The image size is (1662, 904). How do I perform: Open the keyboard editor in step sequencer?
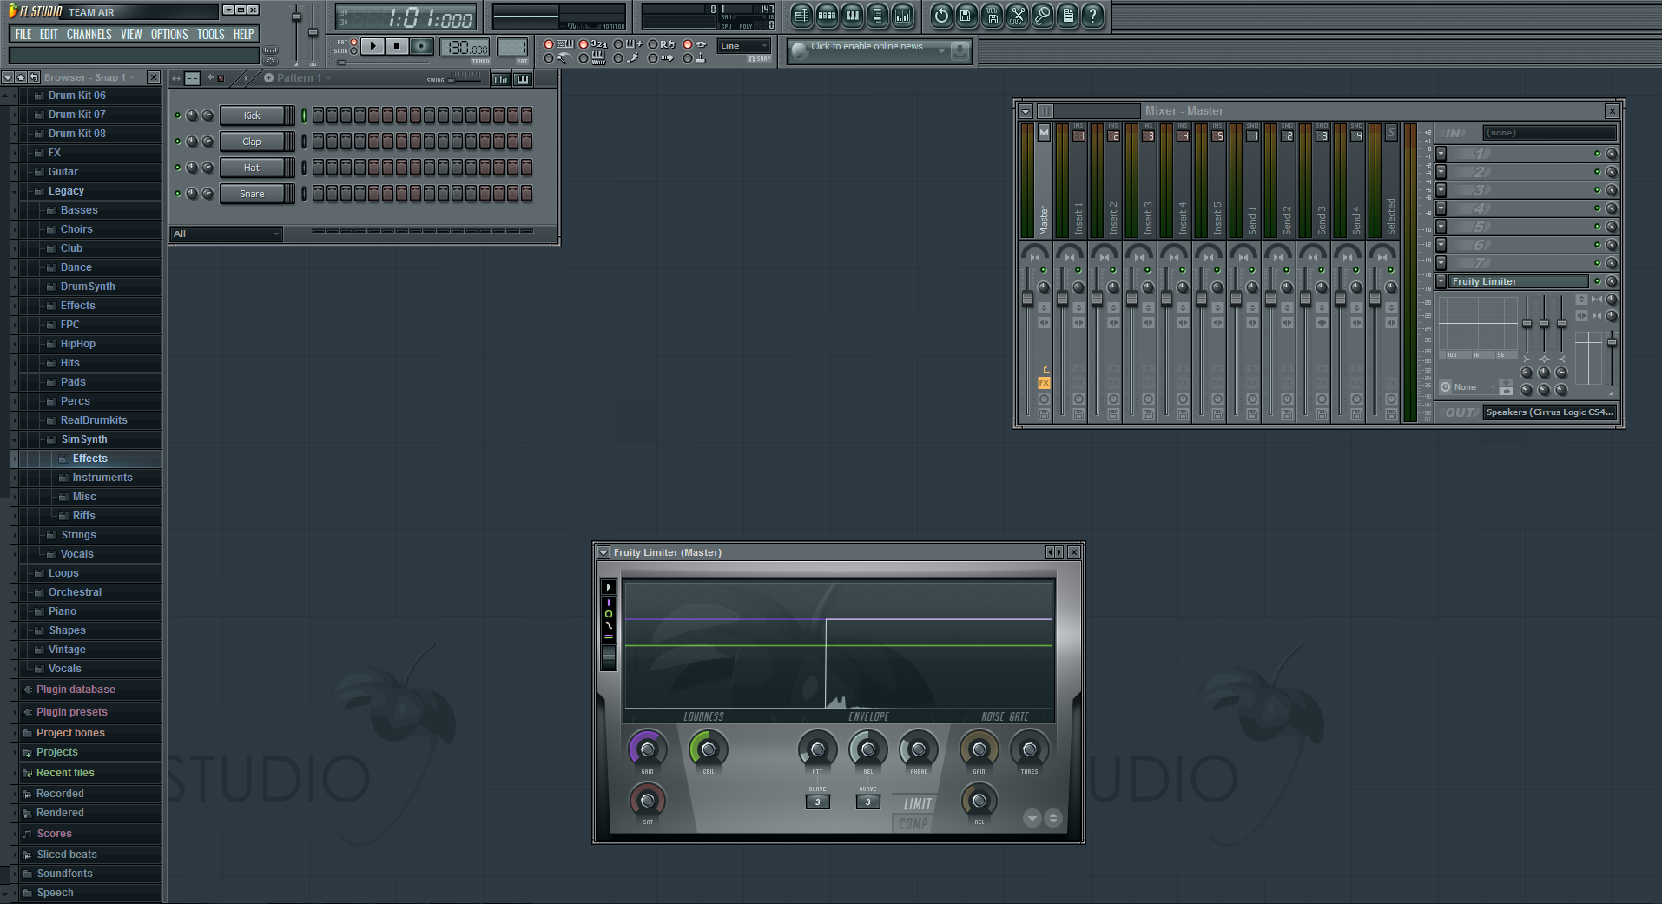[523, 79]
